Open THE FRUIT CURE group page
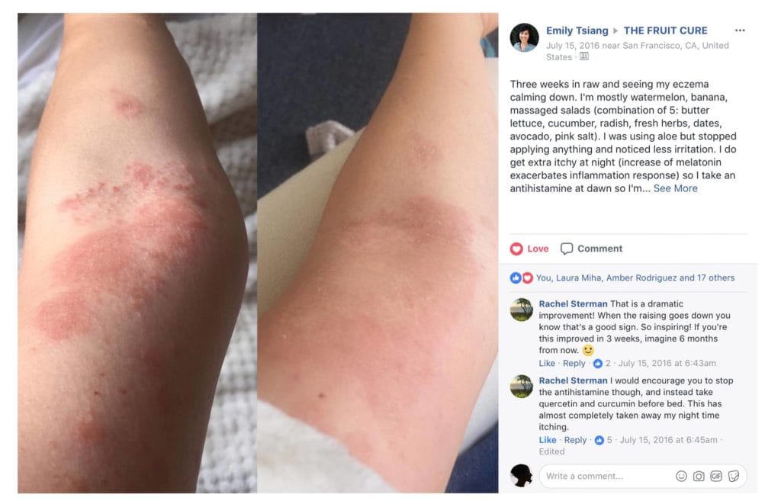Screen dimensions: 781x504 tap(665, 30)
